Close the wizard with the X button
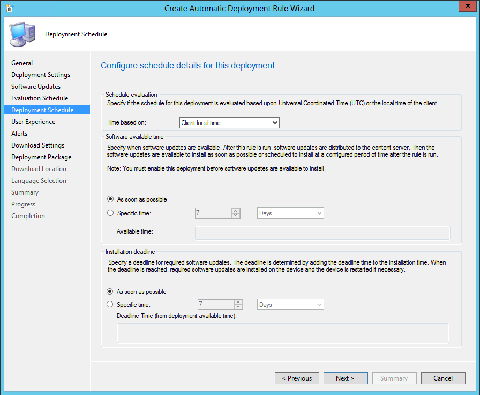The image size is (480, 395). (468, 6)
